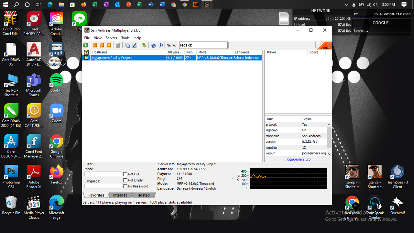The width and height of the screenshot is (414, 233).
Task: Open the gta_sa shortcut on desktop
Action: tap(375, 177)
